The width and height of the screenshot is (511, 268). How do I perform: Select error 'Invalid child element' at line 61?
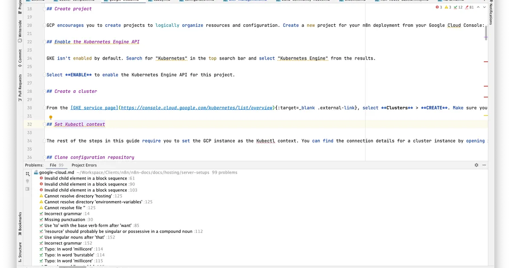click(x=87, y=178)
